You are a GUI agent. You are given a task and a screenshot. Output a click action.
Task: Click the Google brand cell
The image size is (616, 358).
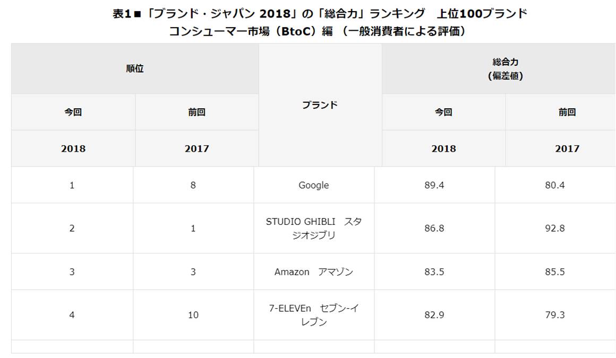click(313, 185)
